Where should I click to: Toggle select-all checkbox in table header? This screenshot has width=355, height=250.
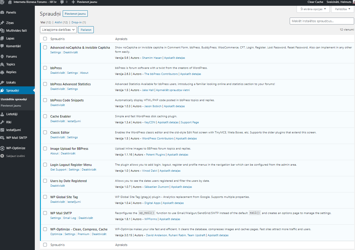(45, 39)
